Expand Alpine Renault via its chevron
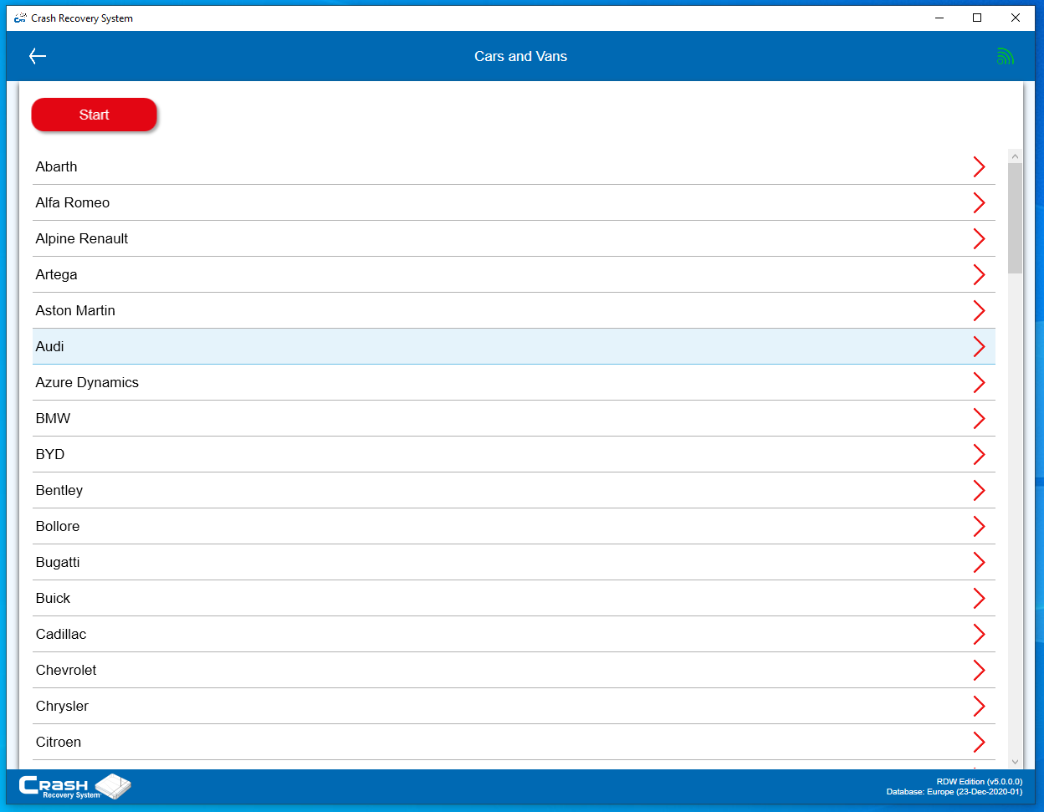Screen dimensions: 1044x812 click(x=979, y=238)
